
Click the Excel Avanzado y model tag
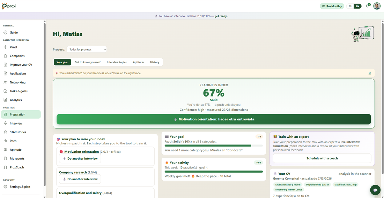[288, 184]
